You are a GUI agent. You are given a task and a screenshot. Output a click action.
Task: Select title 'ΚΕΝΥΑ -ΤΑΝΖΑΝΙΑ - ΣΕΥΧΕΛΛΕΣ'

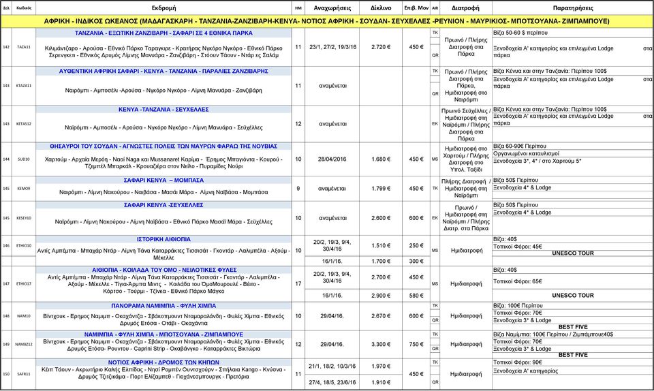pos(163,110)
